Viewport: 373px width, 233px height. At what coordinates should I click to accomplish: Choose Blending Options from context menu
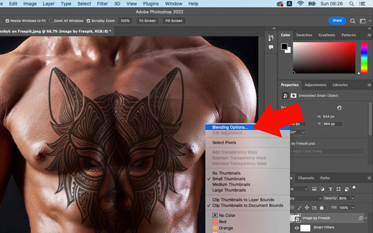pyautogui.click(x=230, y=127)
